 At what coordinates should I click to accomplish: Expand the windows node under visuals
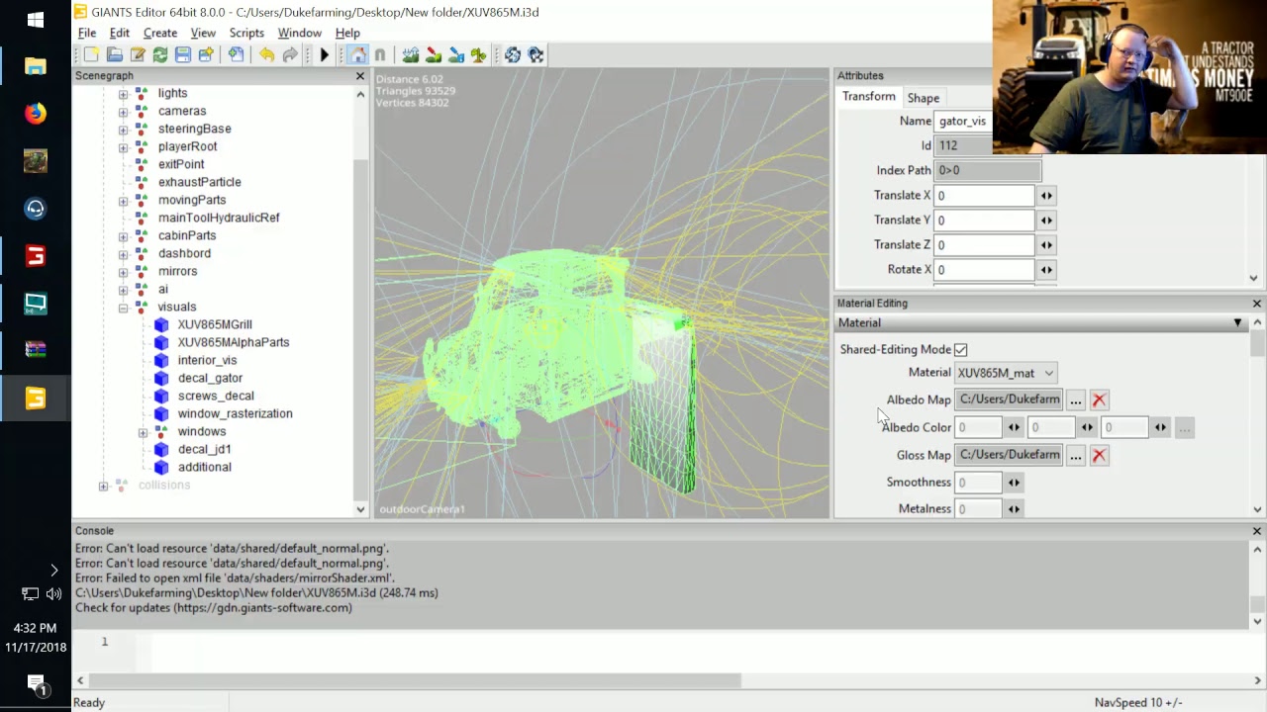click(x=143, y=432)
